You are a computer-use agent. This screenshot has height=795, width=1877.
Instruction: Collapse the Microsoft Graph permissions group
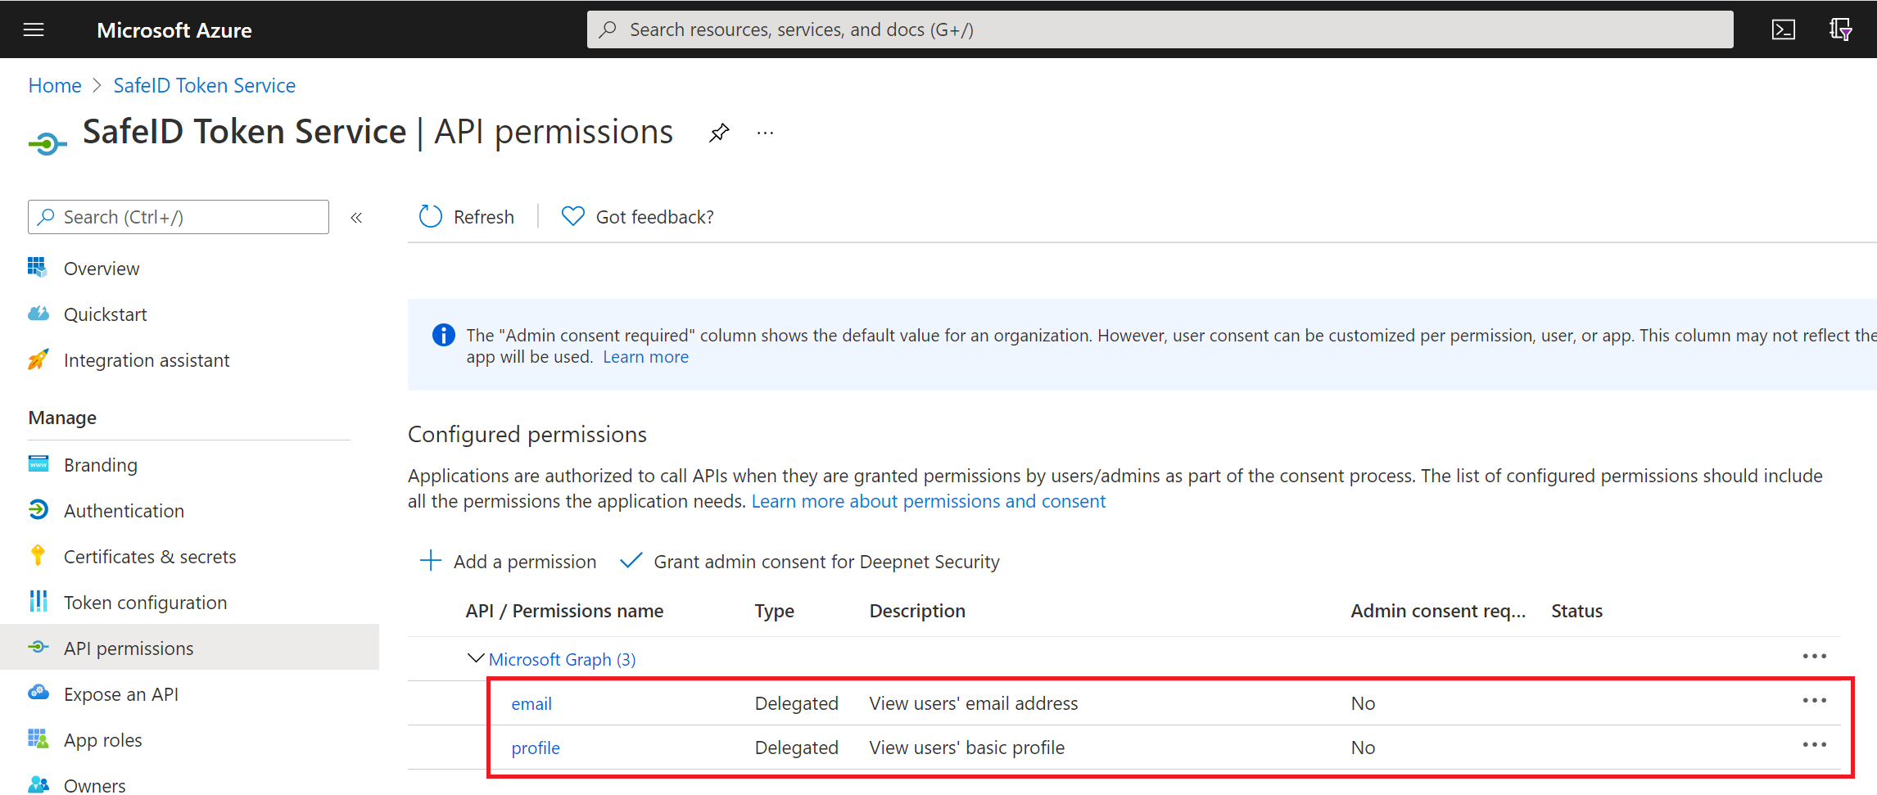click(x=475, y=658)
